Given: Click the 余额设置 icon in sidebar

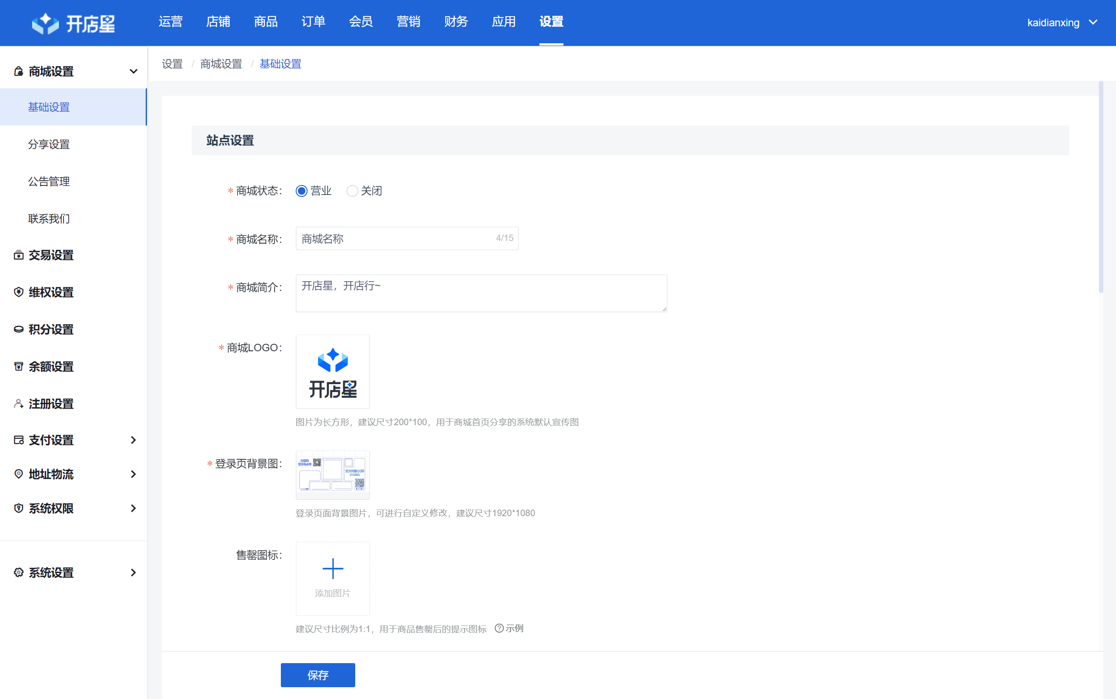Looking at the screenshot, I should tap(18, 367).
